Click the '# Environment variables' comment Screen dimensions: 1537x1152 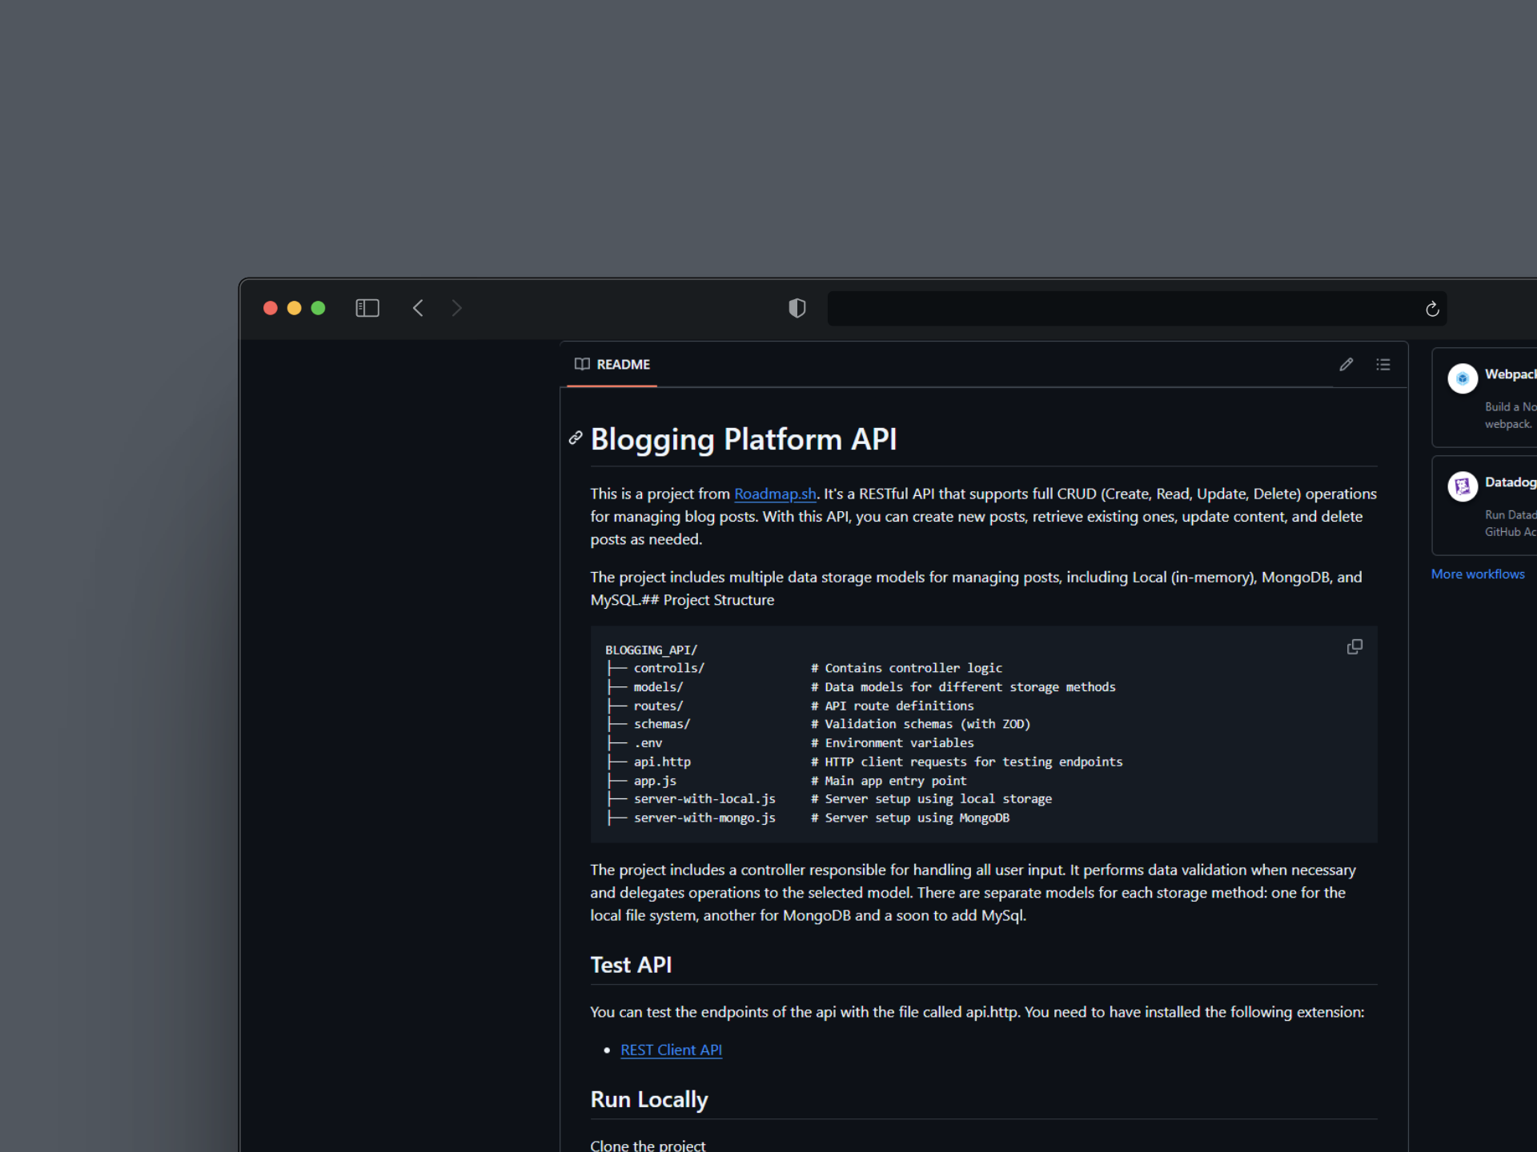893,744
